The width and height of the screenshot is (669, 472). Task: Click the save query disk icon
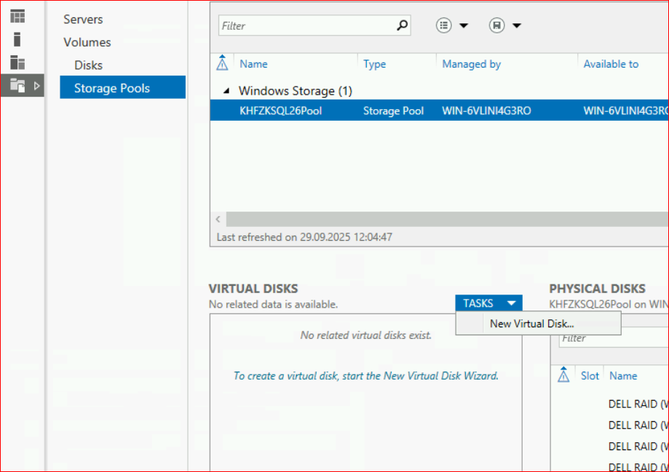(x=496, y=25)
